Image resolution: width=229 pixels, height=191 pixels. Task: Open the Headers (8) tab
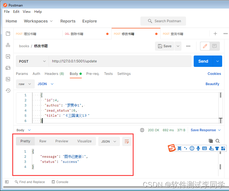click(x=54, y=74)
